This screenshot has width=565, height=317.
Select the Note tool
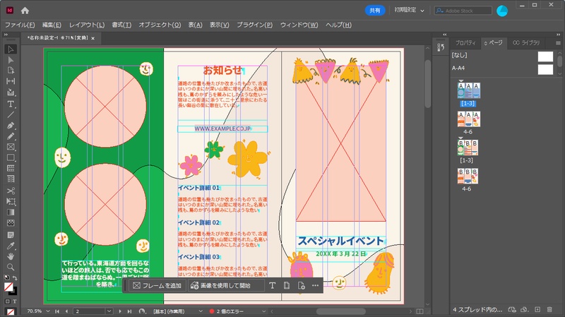pyautogui.click(x=11, y=235)
